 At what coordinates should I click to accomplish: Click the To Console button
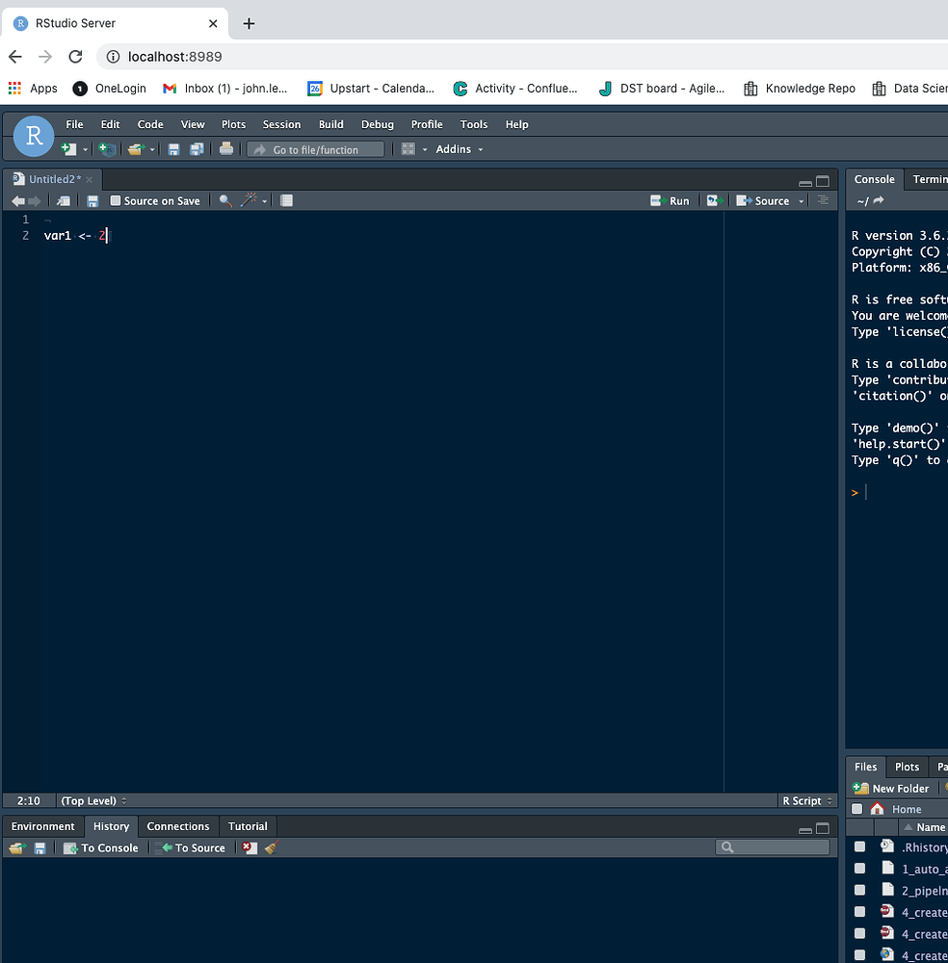click(101, 848)
